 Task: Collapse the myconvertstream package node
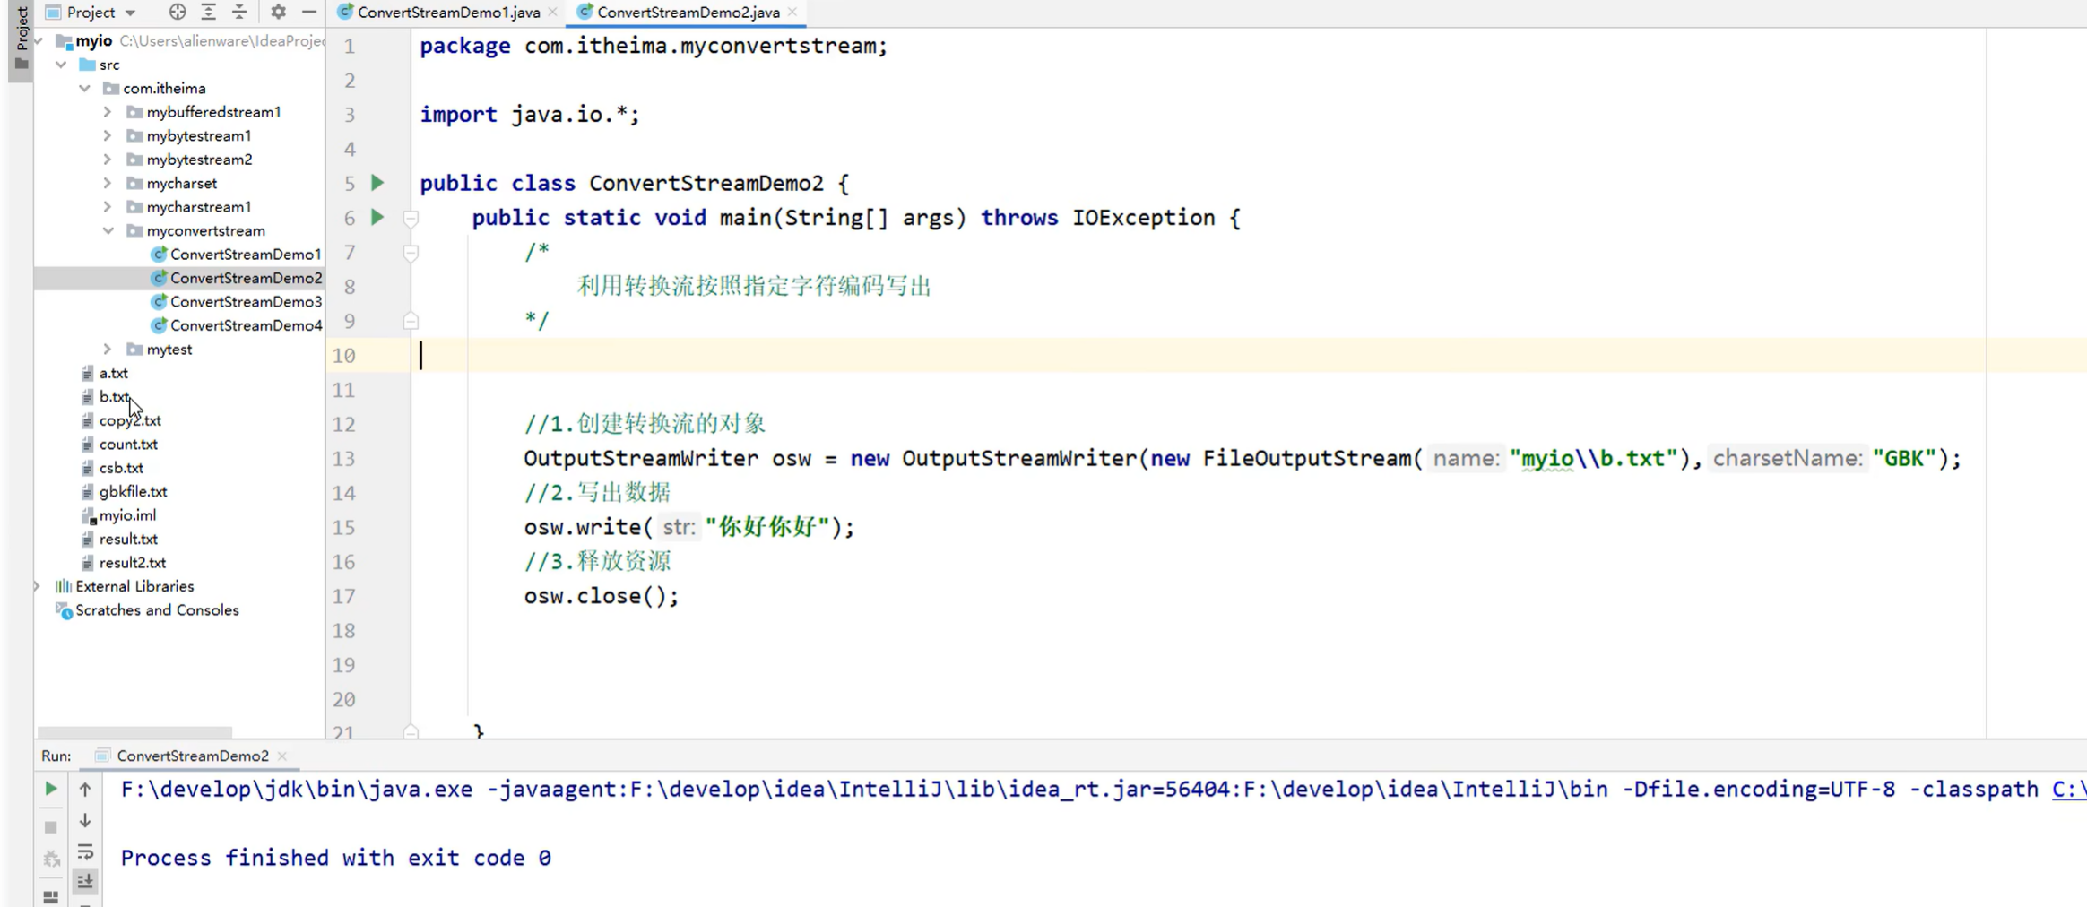(108, 230)
